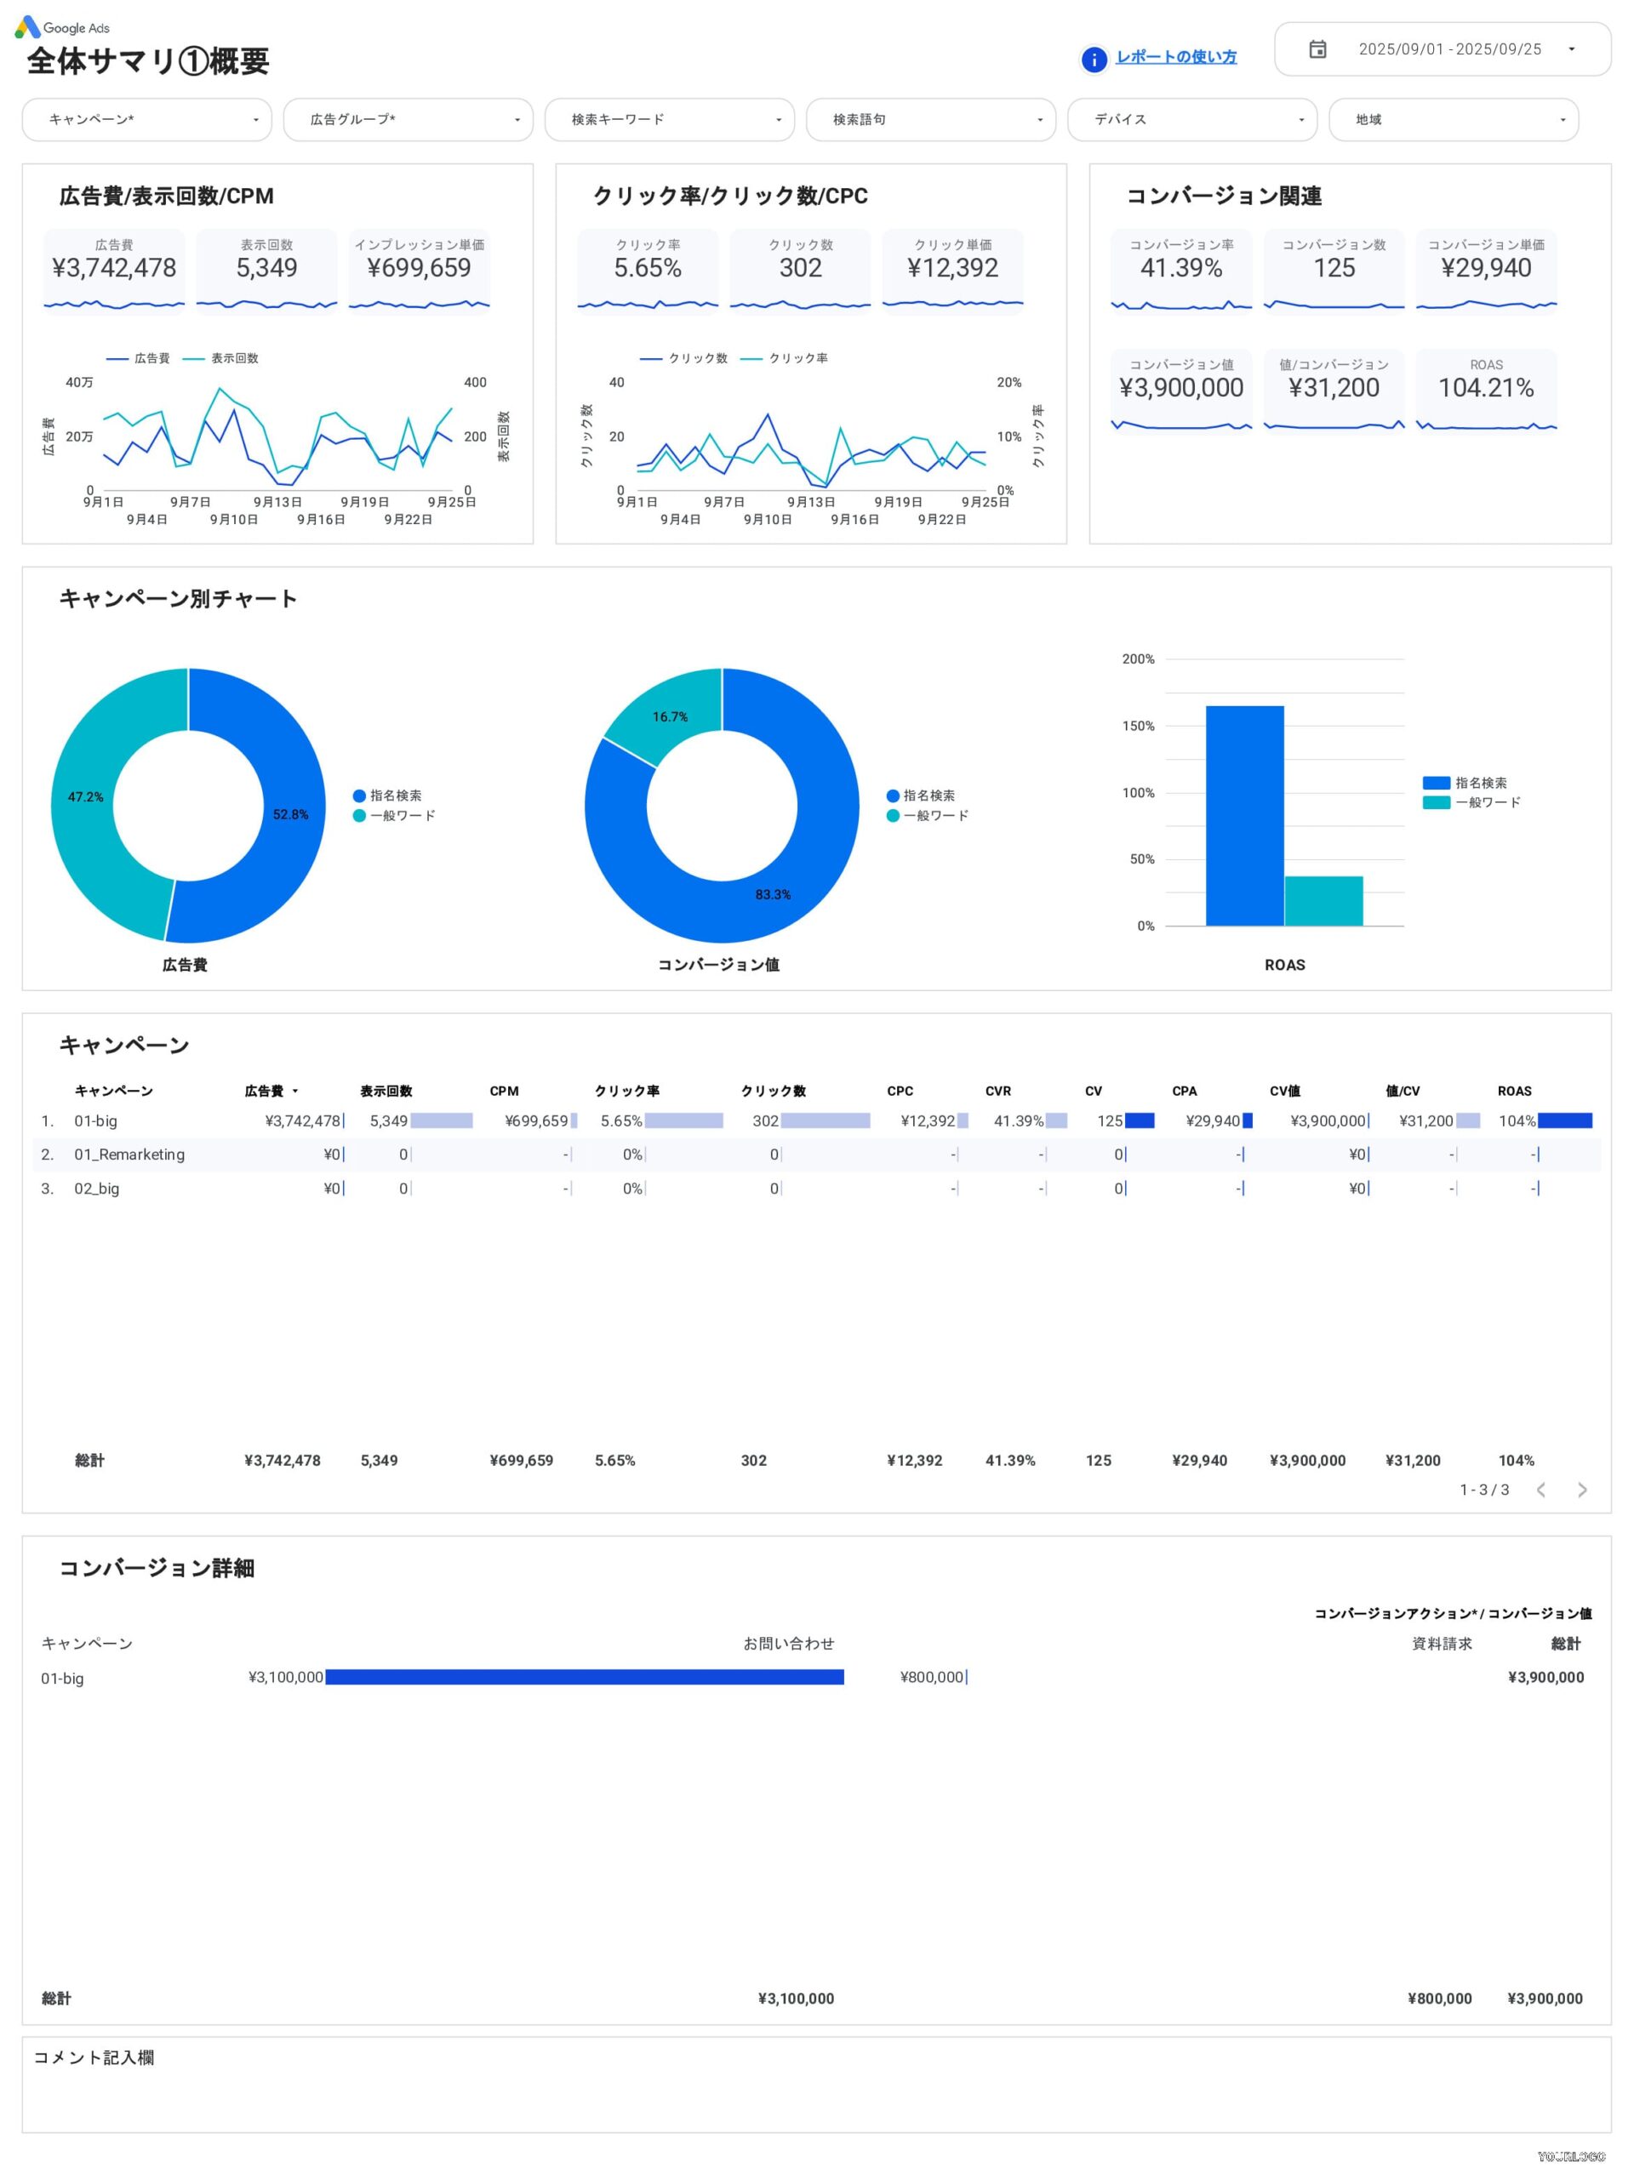Go to previous page of campaign table
The width and height of the screenshot is (1634, 2178).
1541,1490
